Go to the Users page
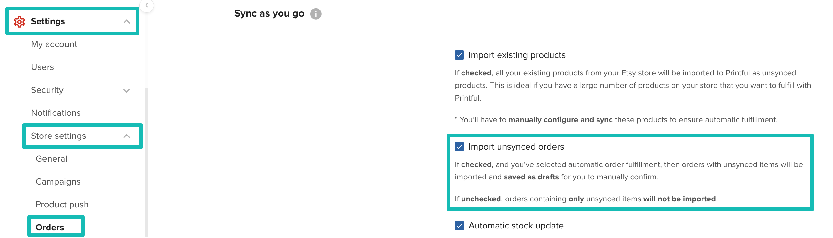 (42, 67)
